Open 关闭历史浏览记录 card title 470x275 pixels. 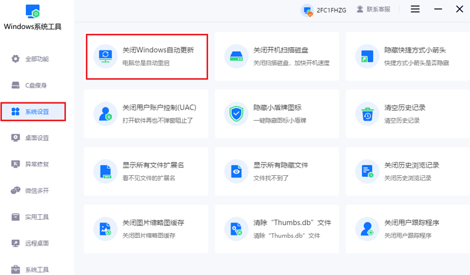coord(411,165)
